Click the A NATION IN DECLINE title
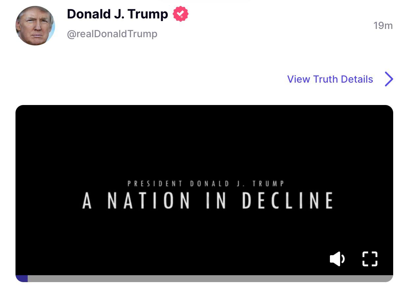 (207, 200)
